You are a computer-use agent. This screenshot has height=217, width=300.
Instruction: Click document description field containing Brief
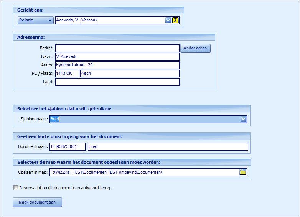point(168,147)
